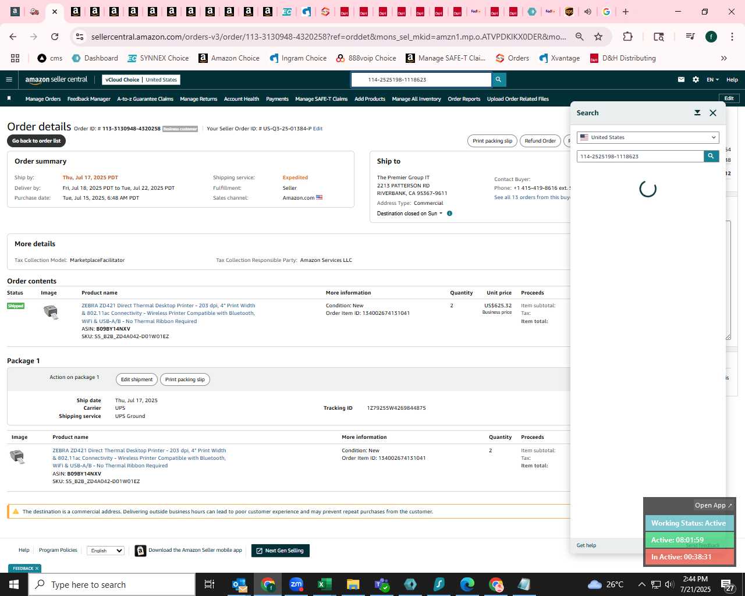The height and width of the screenshot is (596, 745).
Task: Click the Refund Order button
Action: (x=540, y=141)
